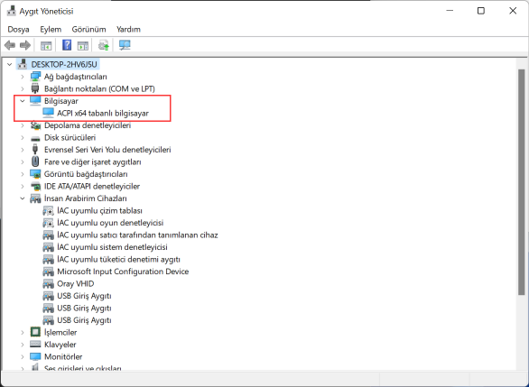Open the Eylem menu
Screen dimensions: 529x387
point(51,30)
